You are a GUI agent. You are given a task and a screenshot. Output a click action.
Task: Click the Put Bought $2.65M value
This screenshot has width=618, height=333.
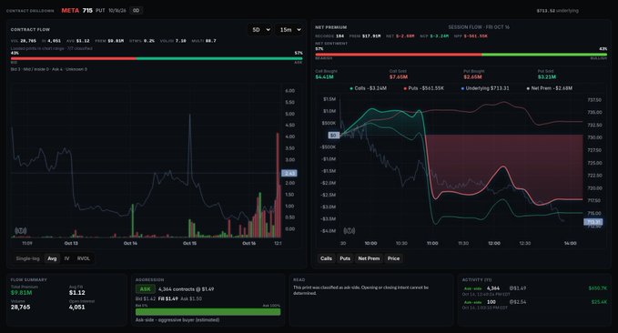[472, 76]
